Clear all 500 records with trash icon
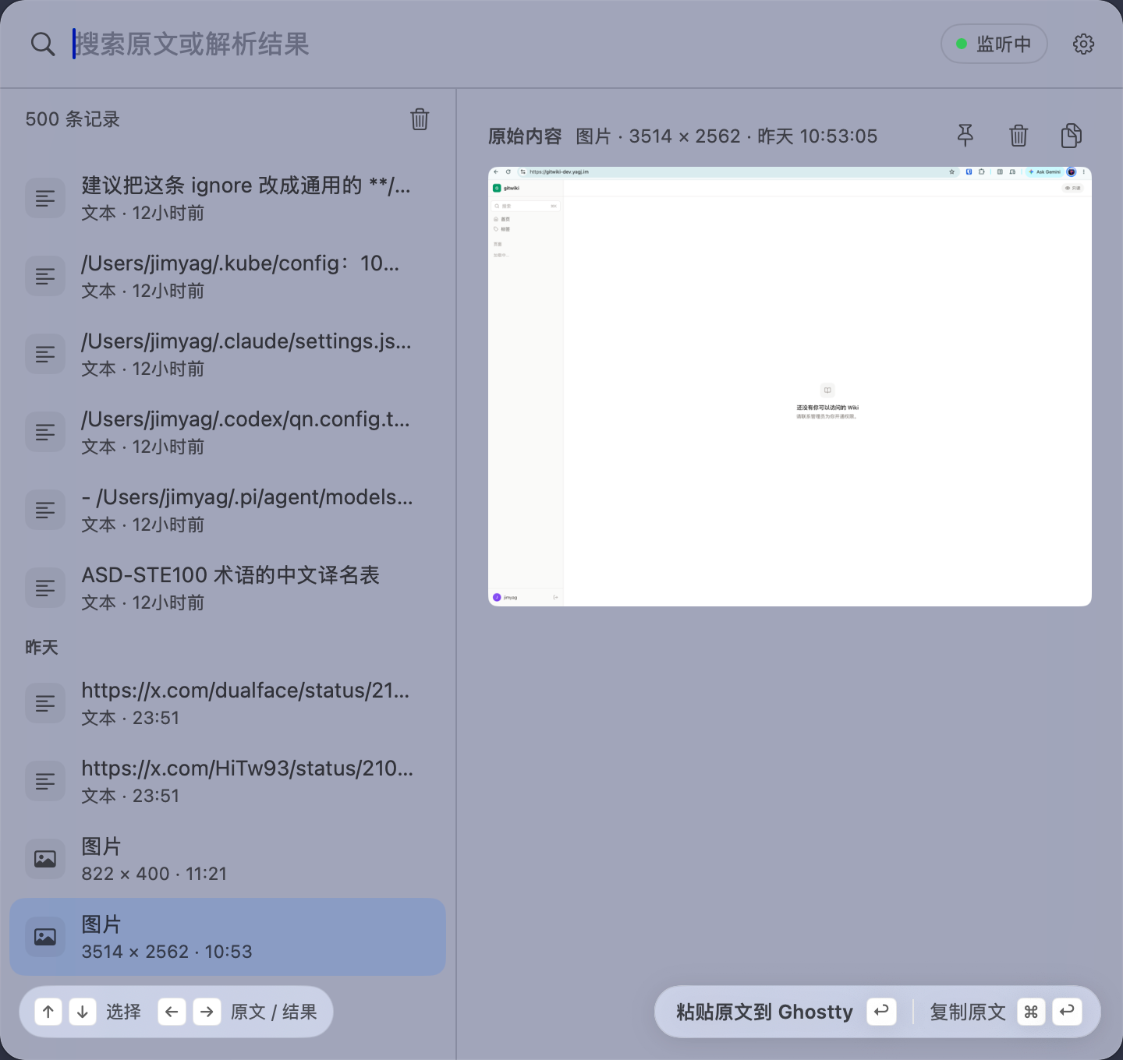Image resolution: width=1123 pixels, height=1060 pixels. [x=420, y=119]
